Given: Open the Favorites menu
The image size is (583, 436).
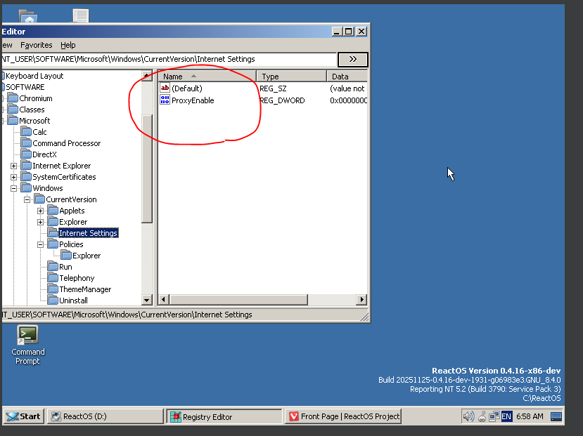Looking at the screenshot, I should 36,45.
